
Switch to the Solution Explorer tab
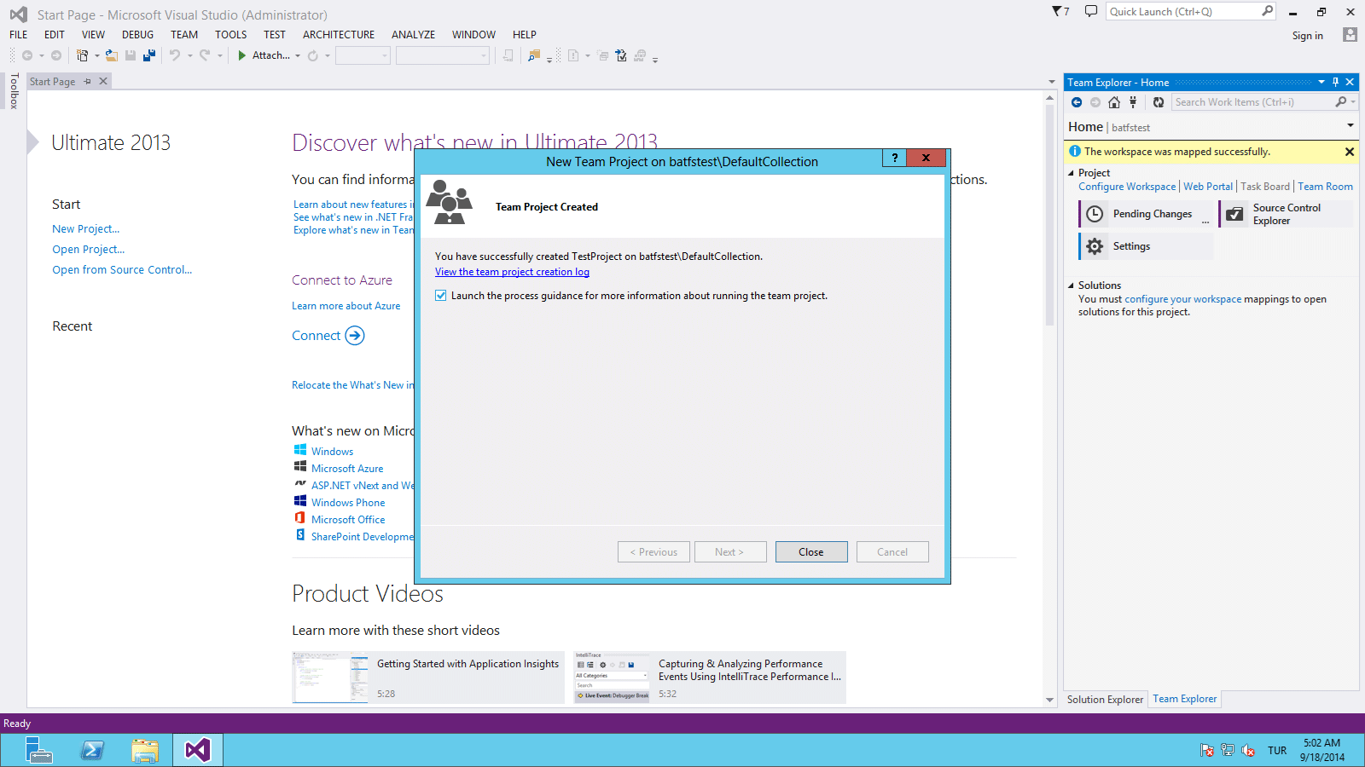point(1105,699)
